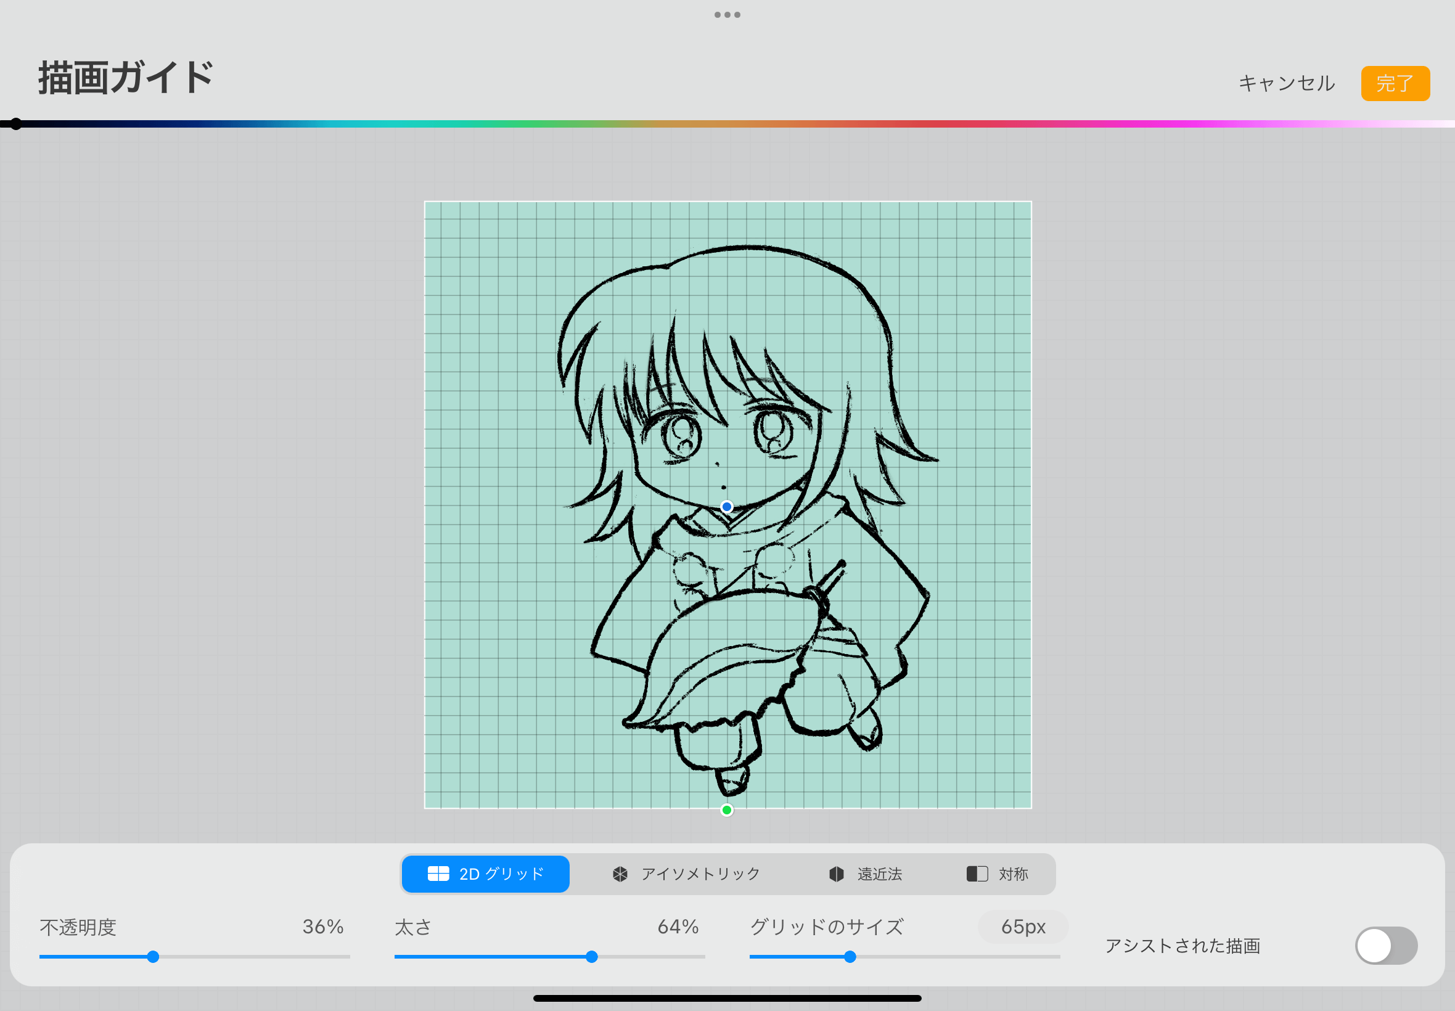This screenshot has width=1455, height=1011.
Task: Click the symmetry half-filled icon
Action: (x=977, y=874)
